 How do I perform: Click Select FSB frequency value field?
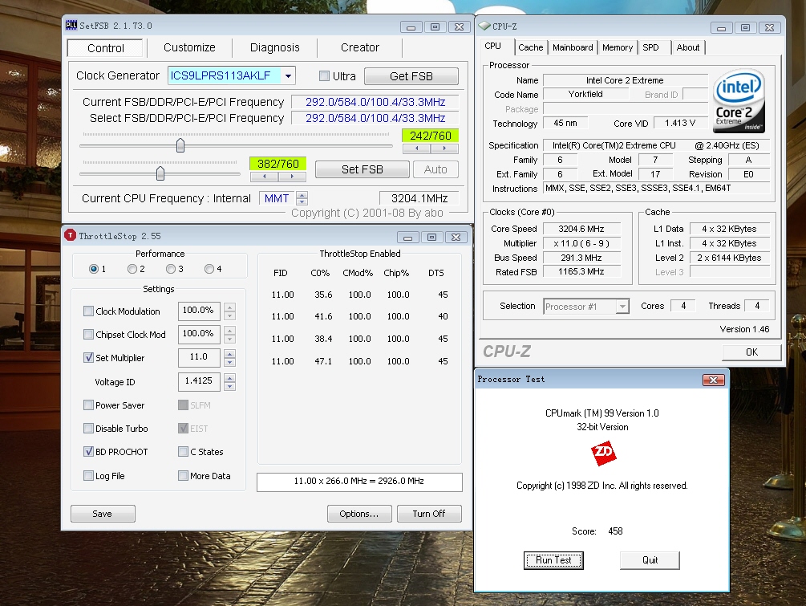click(x=375, y=118)
